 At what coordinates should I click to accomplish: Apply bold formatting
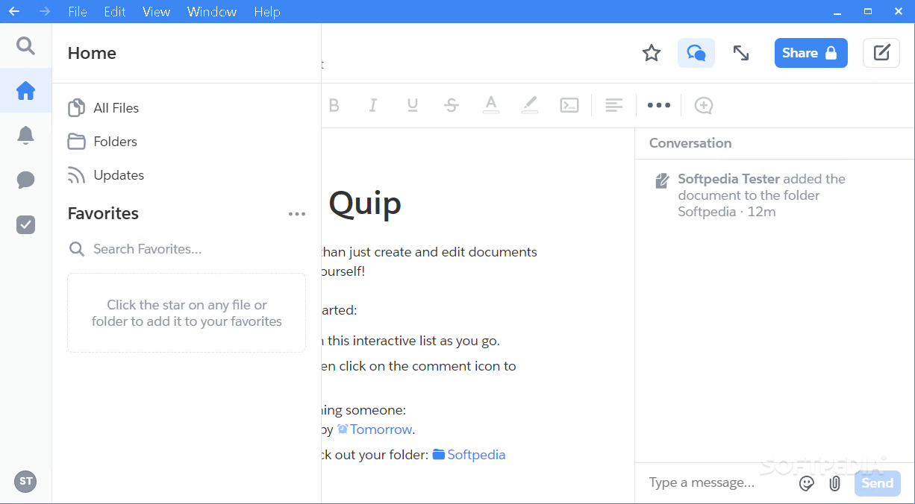tap(334, 106)
